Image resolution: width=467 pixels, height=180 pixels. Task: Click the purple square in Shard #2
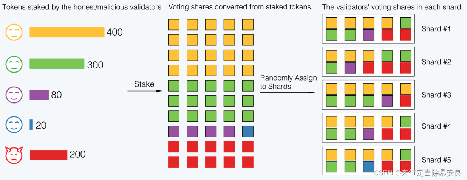tap(350, 68)
